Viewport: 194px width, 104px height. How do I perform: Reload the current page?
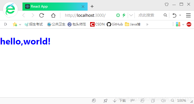click(x=42, y=15)
